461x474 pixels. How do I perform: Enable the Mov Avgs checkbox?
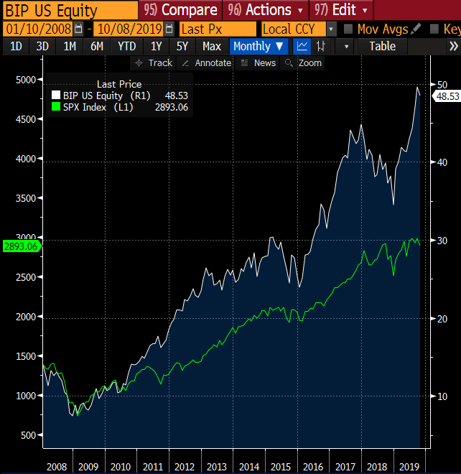pos(348,29)
